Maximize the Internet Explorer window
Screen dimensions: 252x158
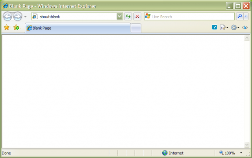pyautogui.click(x=238, y=6)
